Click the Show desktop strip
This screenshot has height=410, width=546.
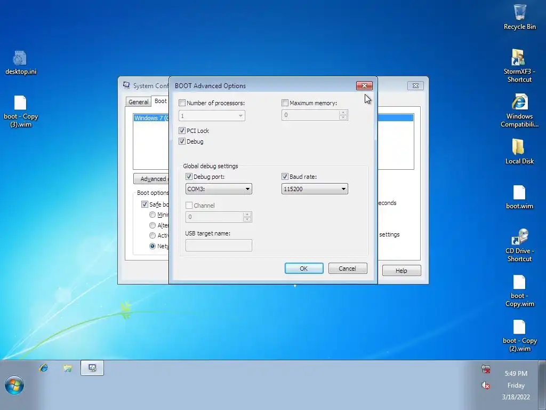[x=542, y=385]
